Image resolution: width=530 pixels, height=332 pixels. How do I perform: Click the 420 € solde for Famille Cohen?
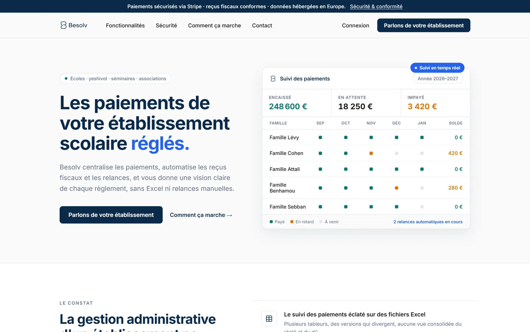click(455, 153)
